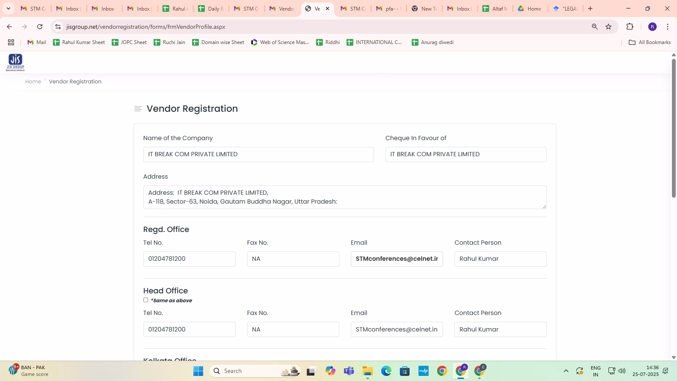Open Microsoft Teams from the taskbar
The height and width of the screenshot is (381, 677).
(349, 371)
